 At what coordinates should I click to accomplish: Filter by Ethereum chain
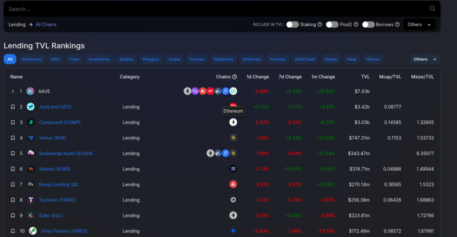click(x=32, y=59)
